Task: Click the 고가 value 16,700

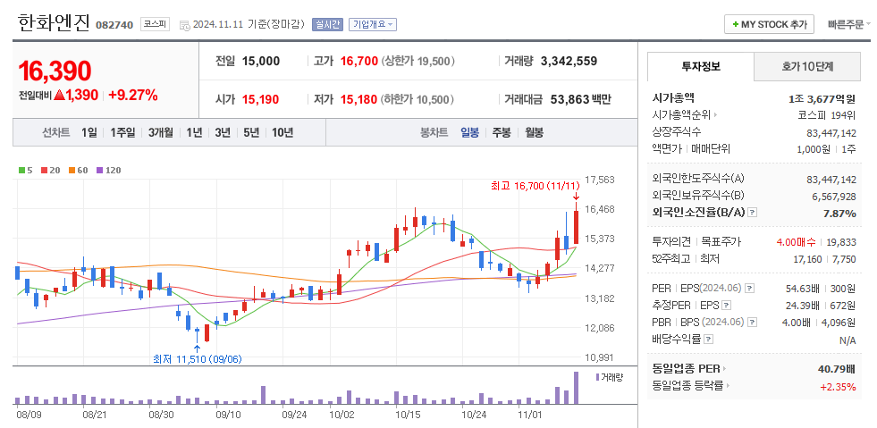Action: tap(359, 62)
